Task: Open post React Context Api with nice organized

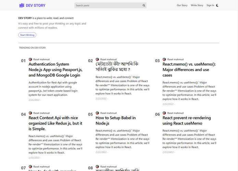Action: coord(55,123)
